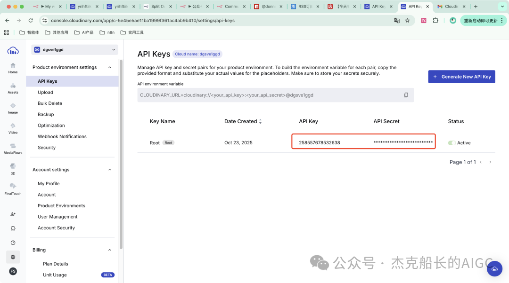Go to previous page of keys
This screenshot has height=283, width=509.
tap(481, 162)
